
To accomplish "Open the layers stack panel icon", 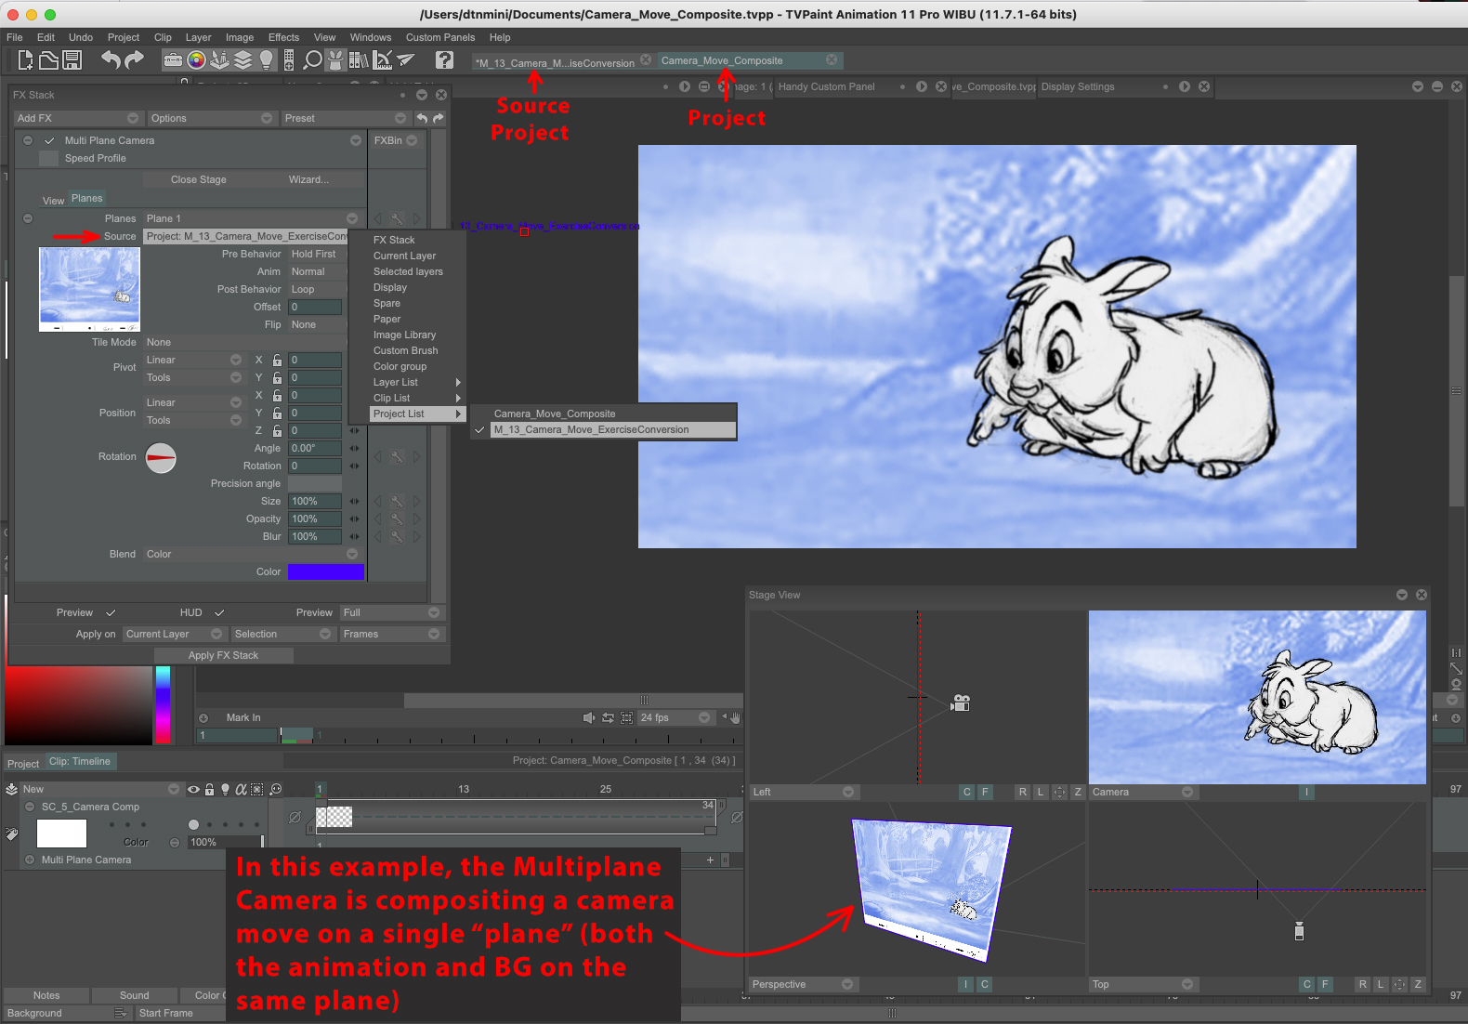I will pyautogui.click(x=243, y=60).
